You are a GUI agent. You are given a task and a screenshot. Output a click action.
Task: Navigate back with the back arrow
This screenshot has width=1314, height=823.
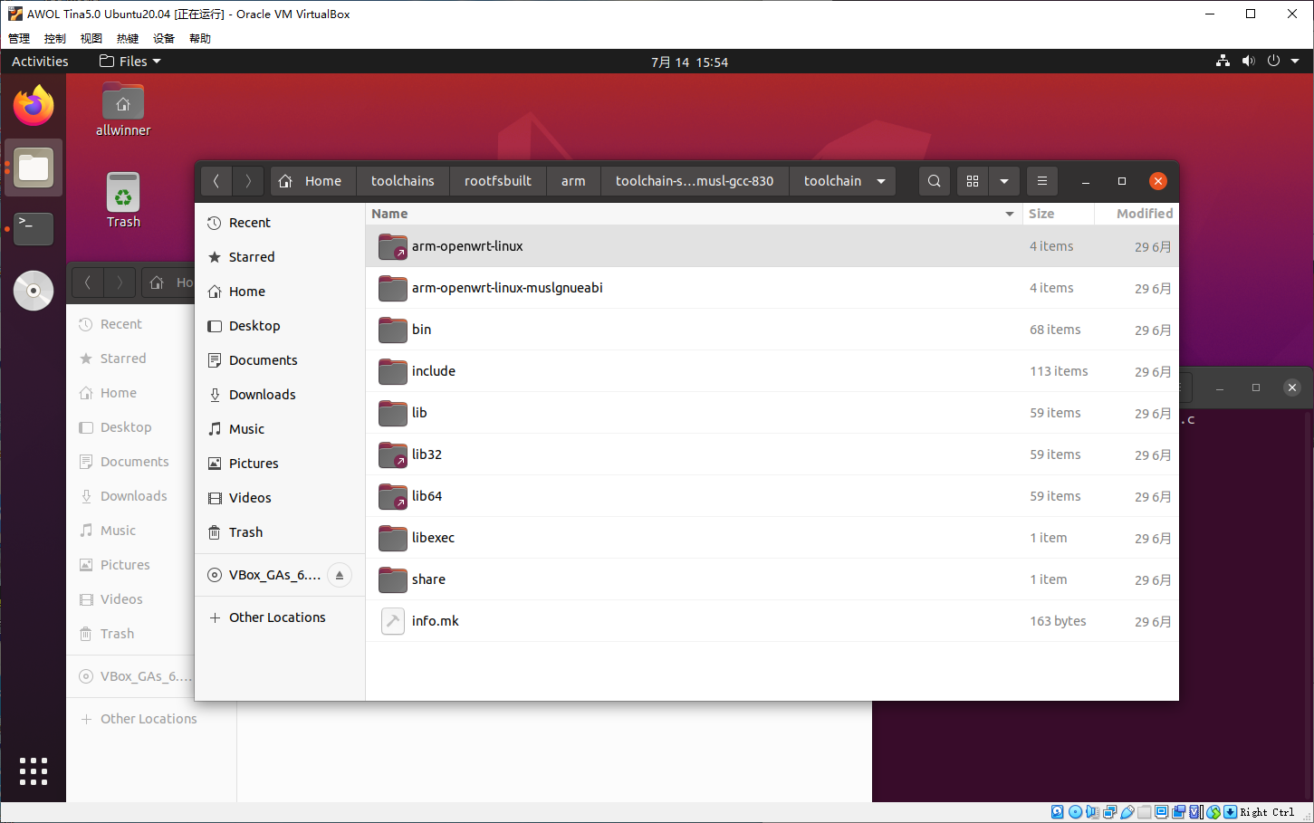tap(216, 181)
